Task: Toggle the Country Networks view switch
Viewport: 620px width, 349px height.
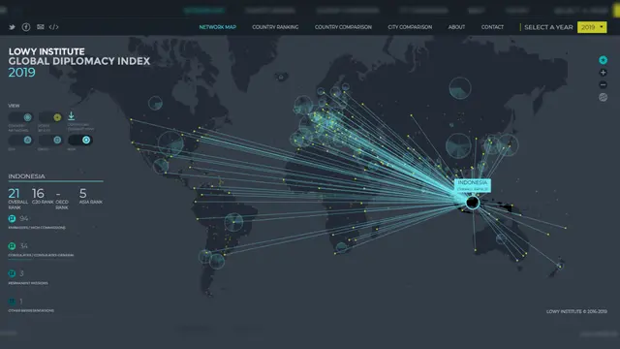Action: click(x=21, y=117)
